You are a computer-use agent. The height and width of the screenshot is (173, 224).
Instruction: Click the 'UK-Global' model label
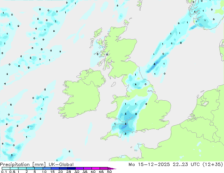click(x=61, y=165)
